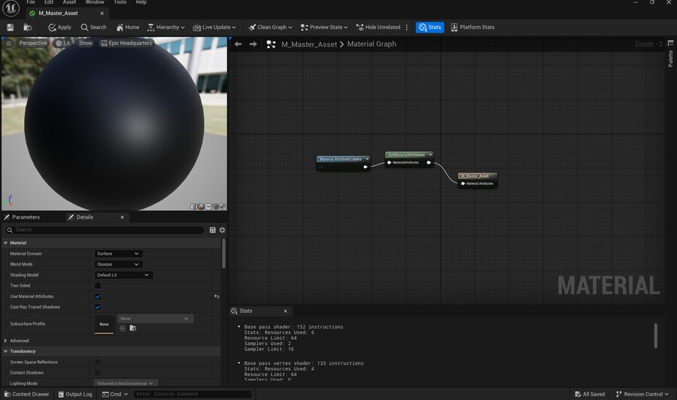Switch to the Parameters tab

[x=26, y=217]
